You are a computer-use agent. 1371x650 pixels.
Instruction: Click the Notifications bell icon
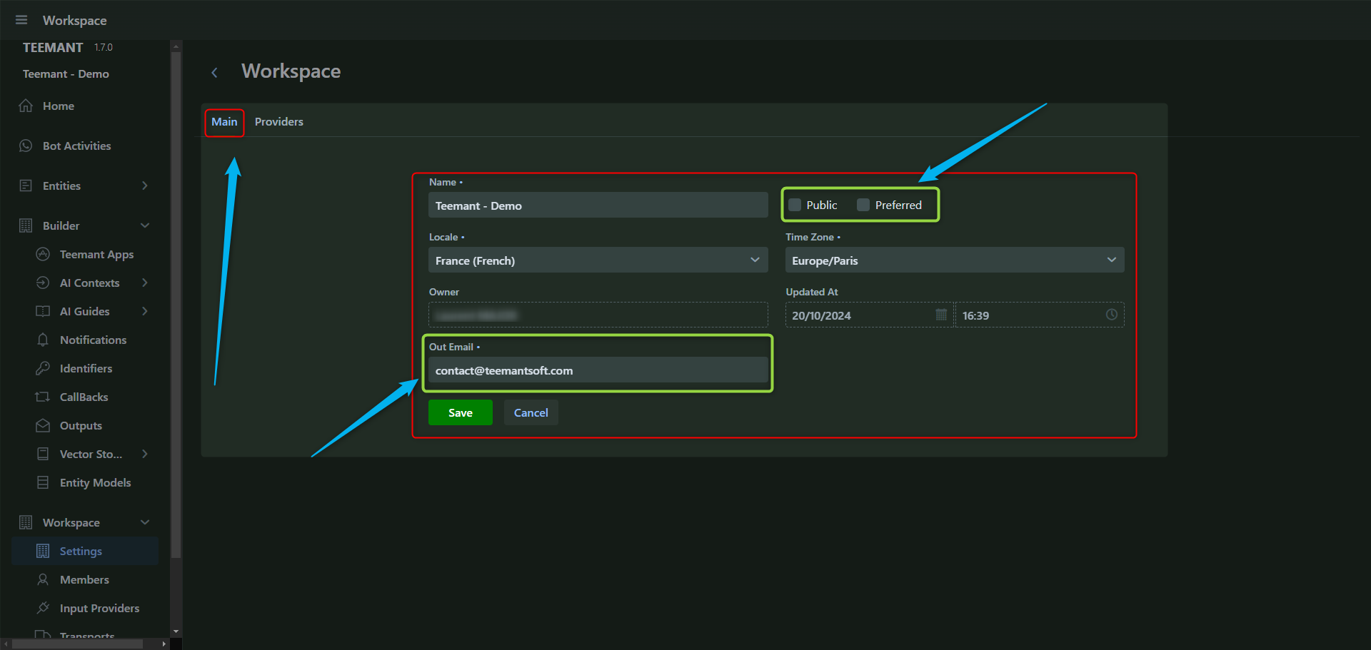pyautogui.click(x=43, y=340)
